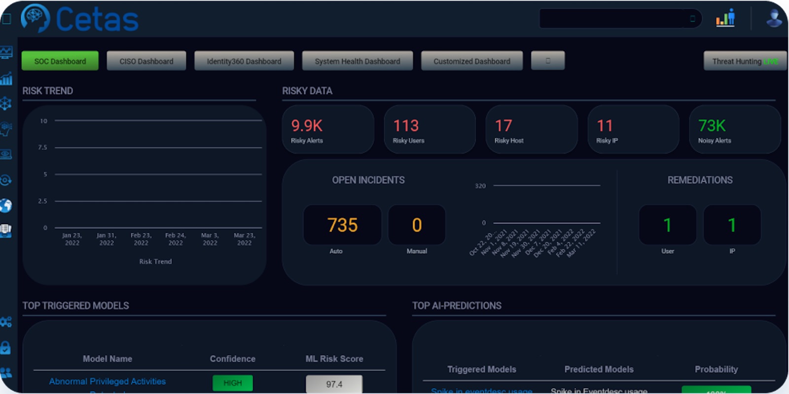Click the TOP AI-PREDICTIONS heading
The height and width of the screenshot is (394, 789).
coord(457,306)
